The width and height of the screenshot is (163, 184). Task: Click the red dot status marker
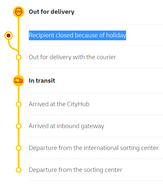pos(9,35)
